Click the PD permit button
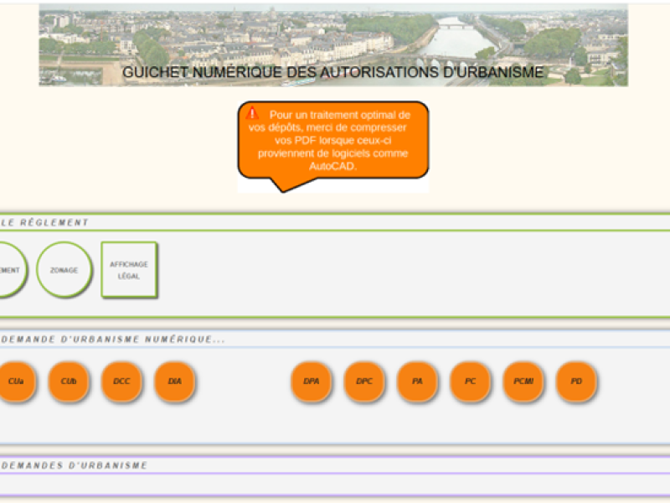The image size is (670, 503). (x=576, y=381)
